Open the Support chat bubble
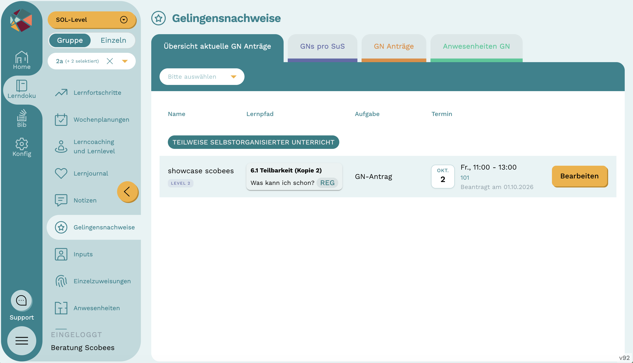Image resolution: width=633 pixels, height=363 pixels. [21, 301]
